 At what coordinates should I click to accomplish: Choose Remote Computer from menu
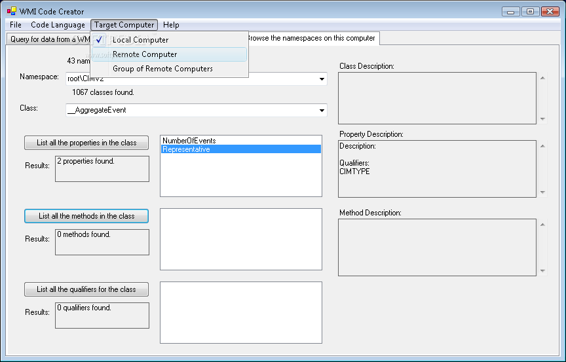169,54
